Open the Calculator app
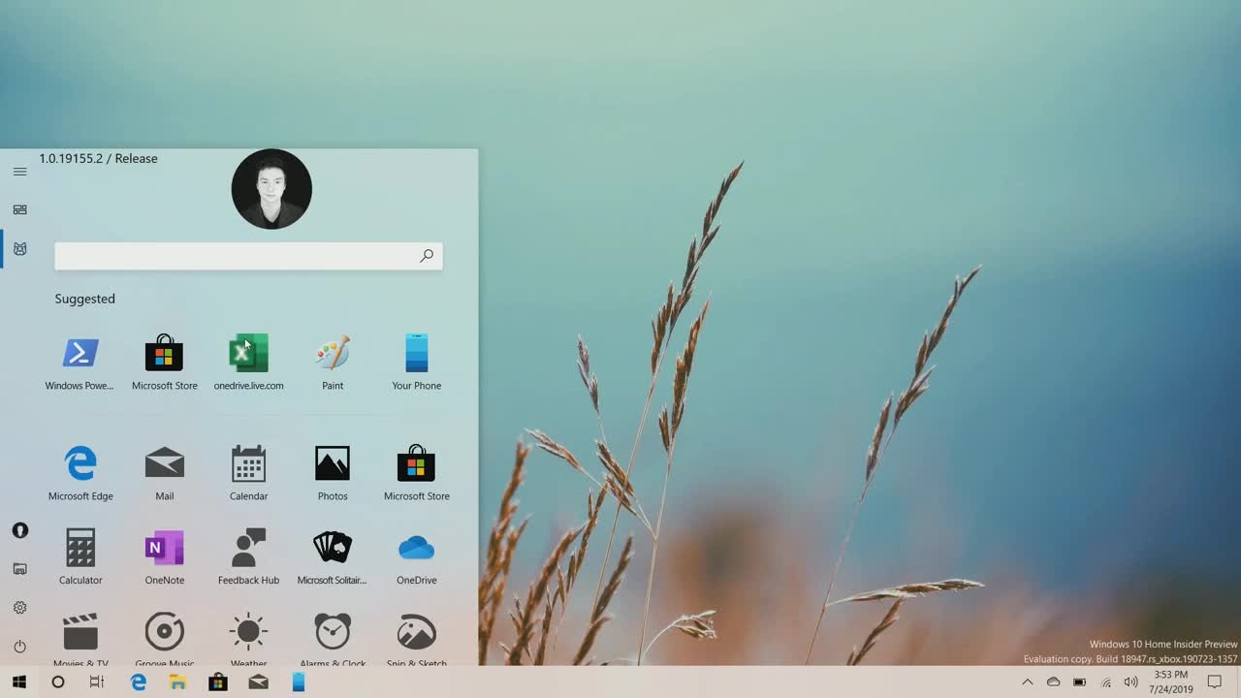The image size is (1241, 698). coord(80,557)
